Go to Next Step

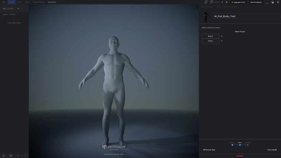272,150
